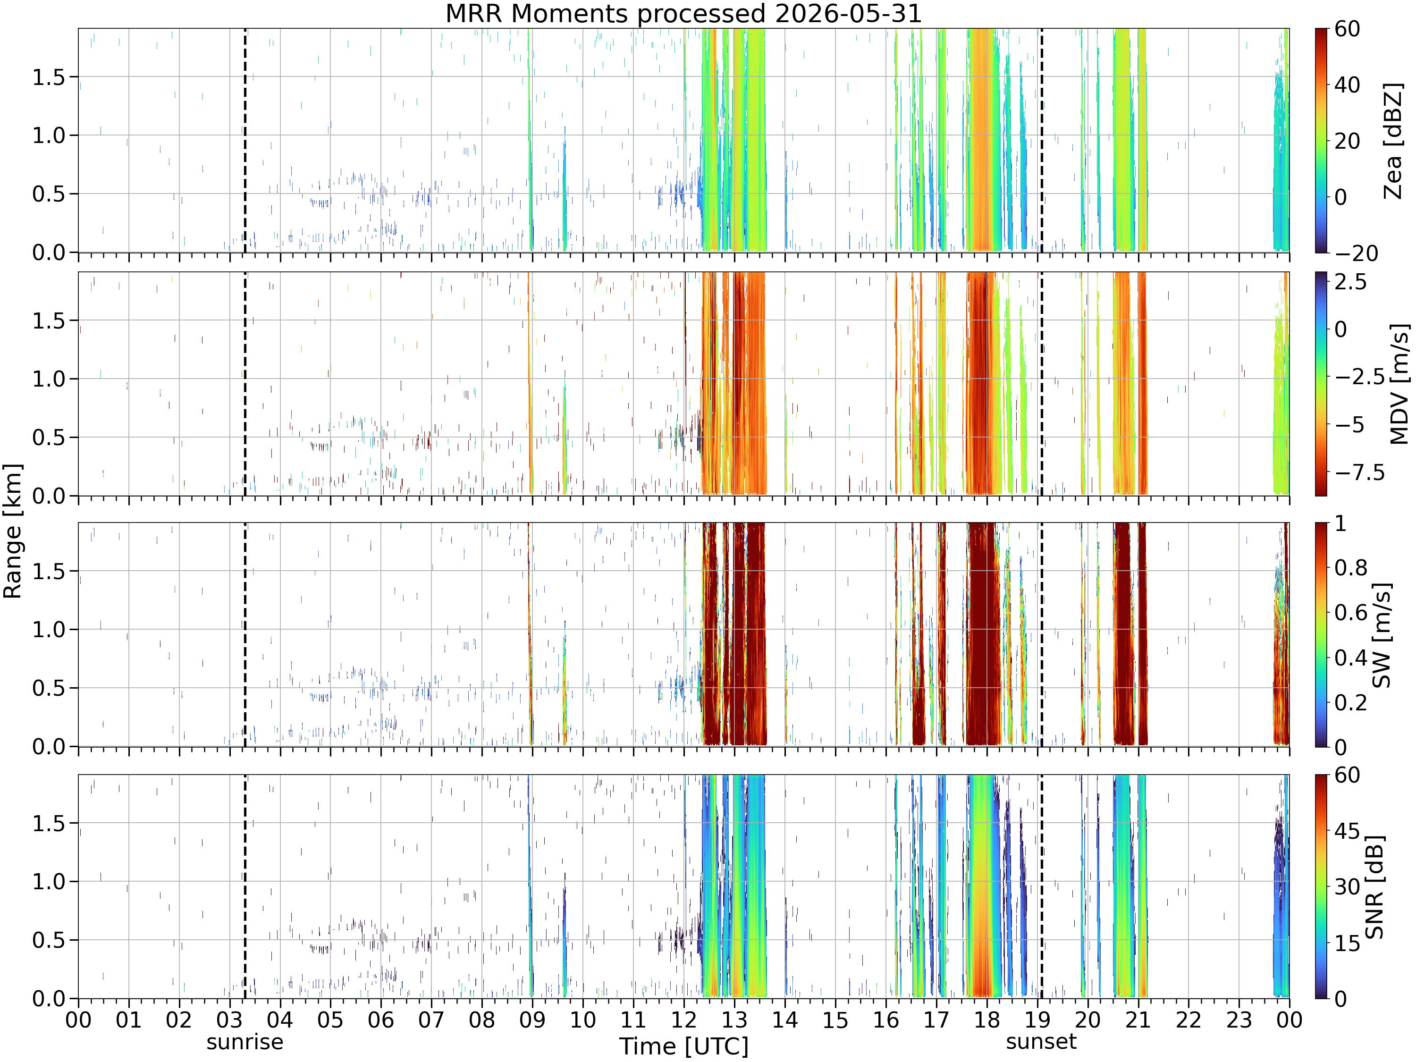This screenshot has width=1416, height=1062.
Task: Click the dashed sunrise line in top panel
Action: pyautogui.click(x=245, y=140)
